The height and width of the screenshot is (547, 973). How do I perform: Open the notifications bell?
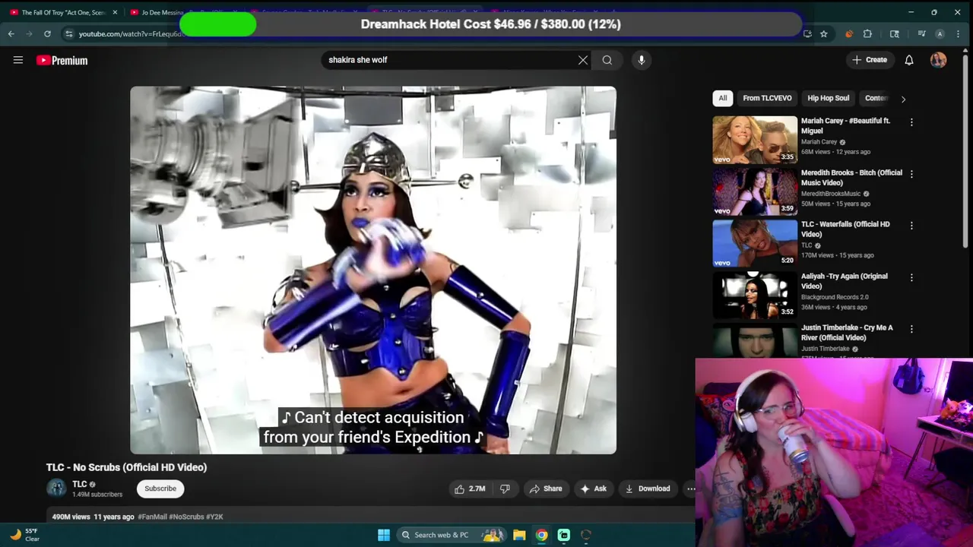tap(909, 60)
